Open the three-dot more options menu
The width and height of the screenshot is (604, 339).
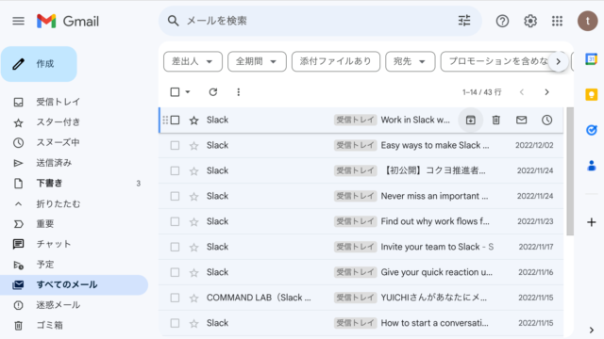pyautogui.click(x=239, y=92)
